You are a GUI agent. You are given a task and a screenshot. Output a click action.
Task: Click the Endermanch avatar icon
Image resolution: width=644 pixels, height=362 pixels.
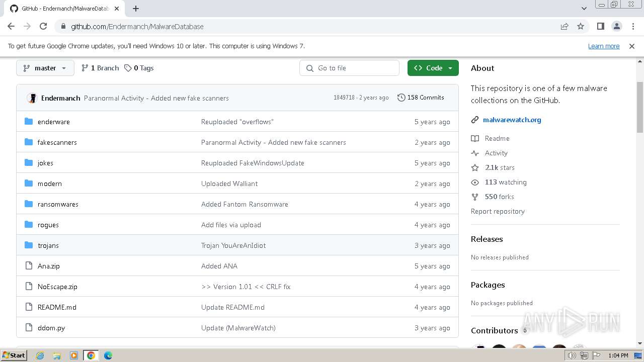pyautogui.click(x=32, y=98)
